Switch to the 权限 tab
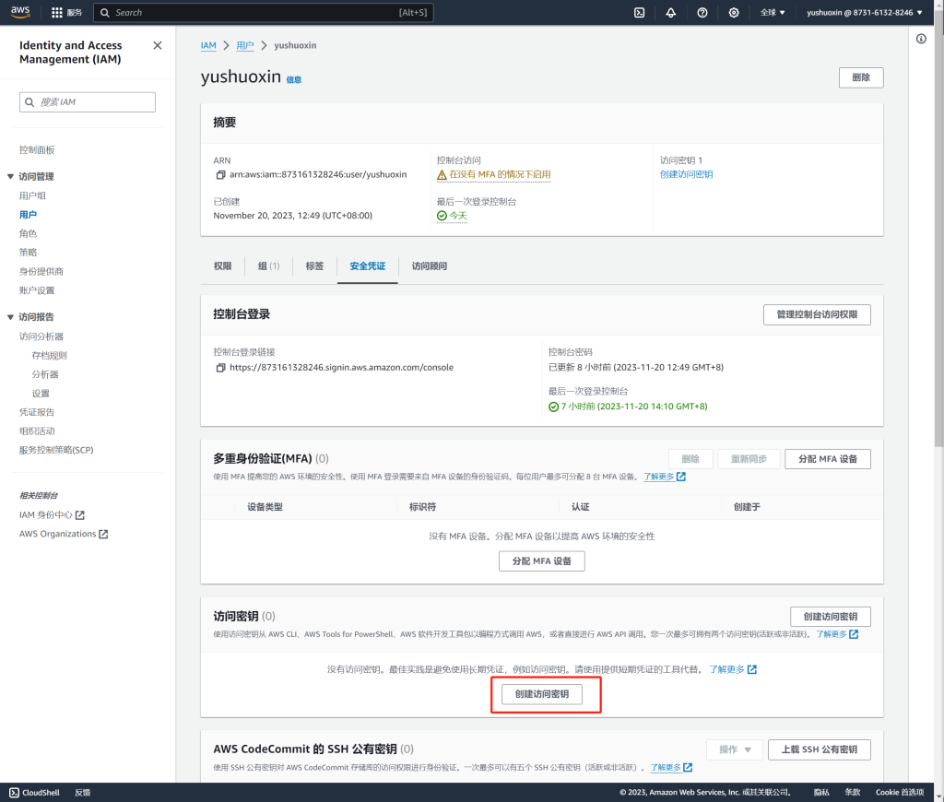Viewport: 944px width, 802px height. tap(222, 266)
